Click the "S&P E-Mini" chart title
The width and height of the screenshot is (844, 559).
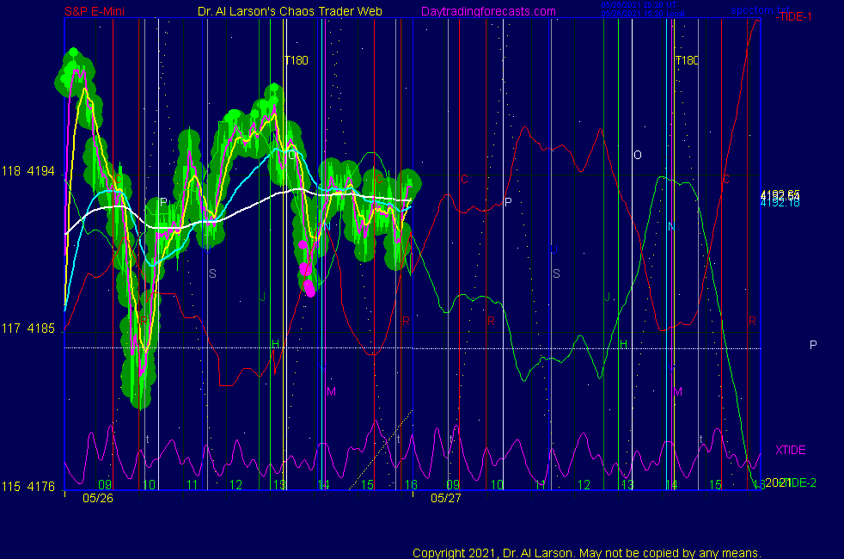pos(95,11)
